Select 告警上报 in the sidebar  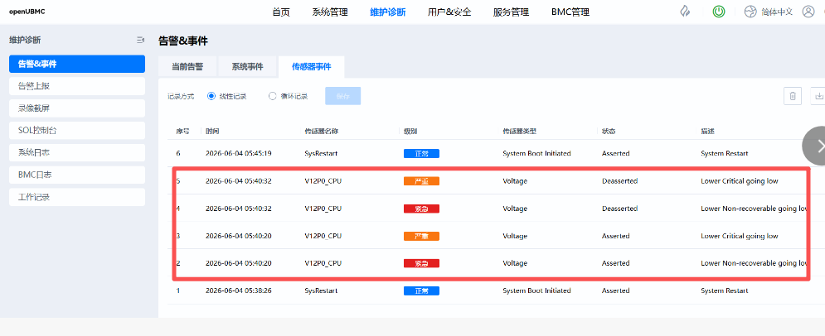coord(77,86)
